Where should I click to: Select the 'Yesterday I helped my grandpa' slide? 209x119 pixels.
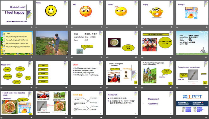(x=157, y=73)
